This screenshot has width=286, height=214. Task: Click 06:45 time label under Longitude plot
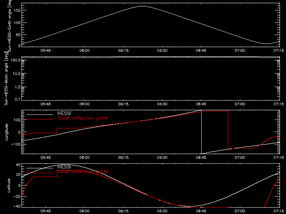(x=201, y=157)
